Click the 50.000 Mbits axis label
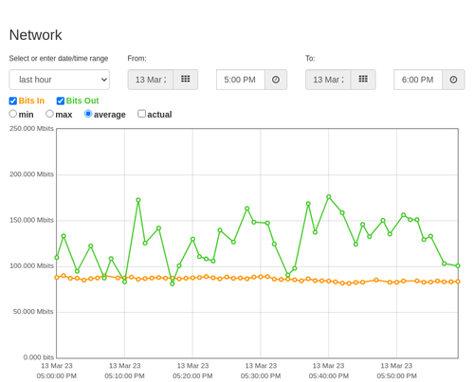The width and height of the screenshot is (474, 382). tap(33, 312)
